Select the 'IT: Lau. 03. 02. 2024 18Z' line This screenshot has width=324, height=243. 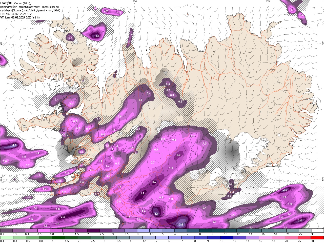coord(16,14)
